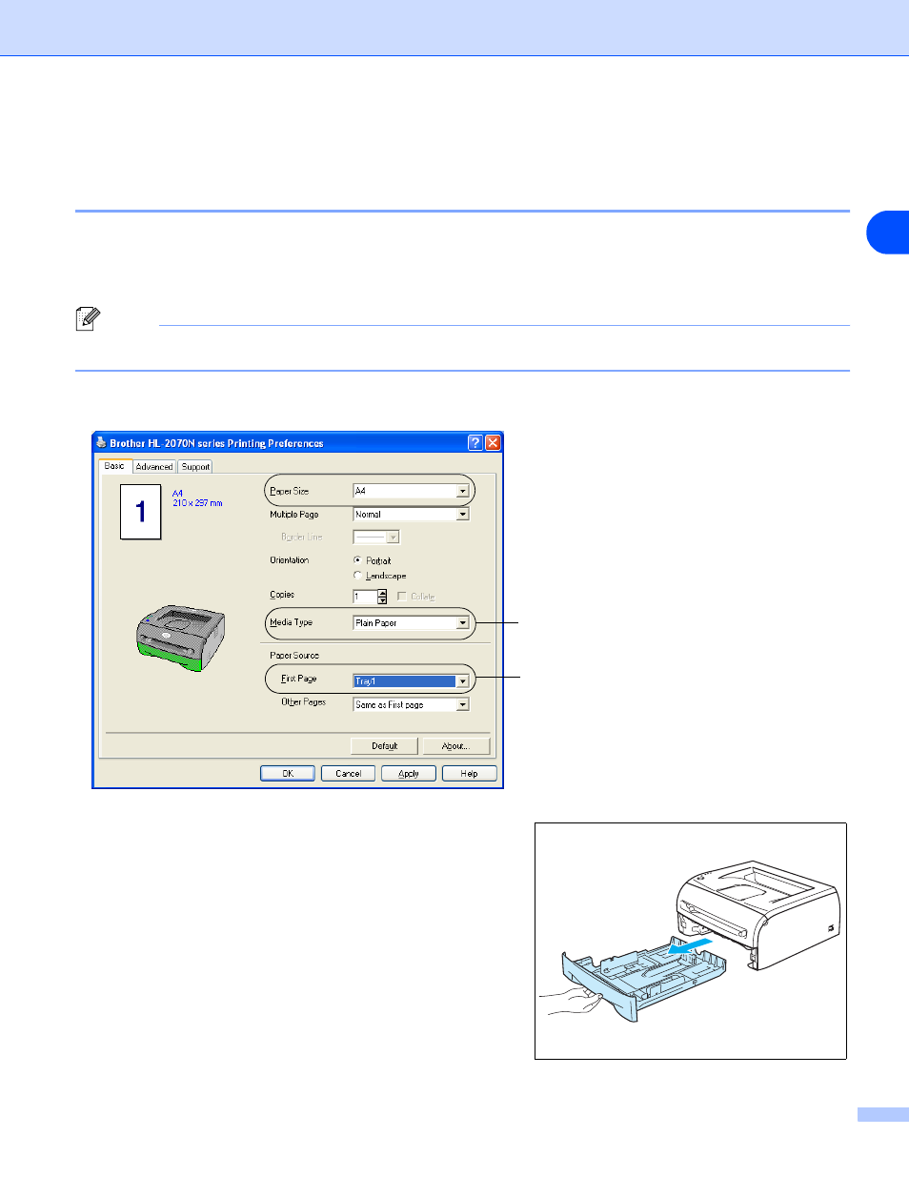Click the Help button

pyautogui.click(x=469, y=774)
